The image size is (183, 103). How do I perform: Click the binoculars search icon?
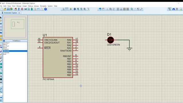(x=174, y=9)
